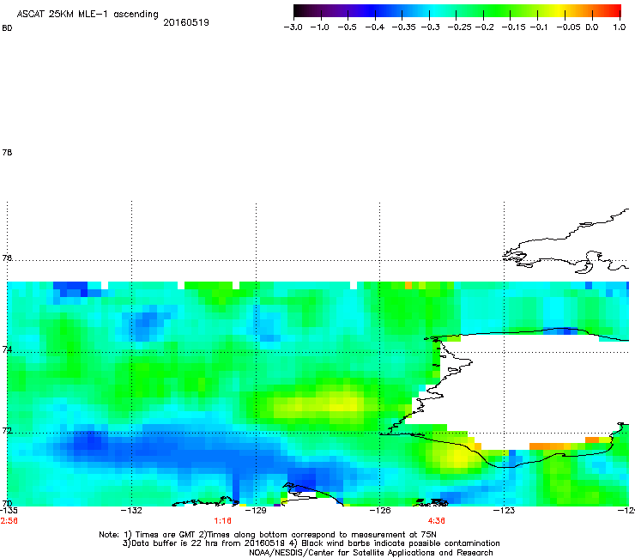Click the "ASCAT 25KM MLE-1 ascending" title
This screenshot has width=635, height=558.
click(x=88, y=15)
